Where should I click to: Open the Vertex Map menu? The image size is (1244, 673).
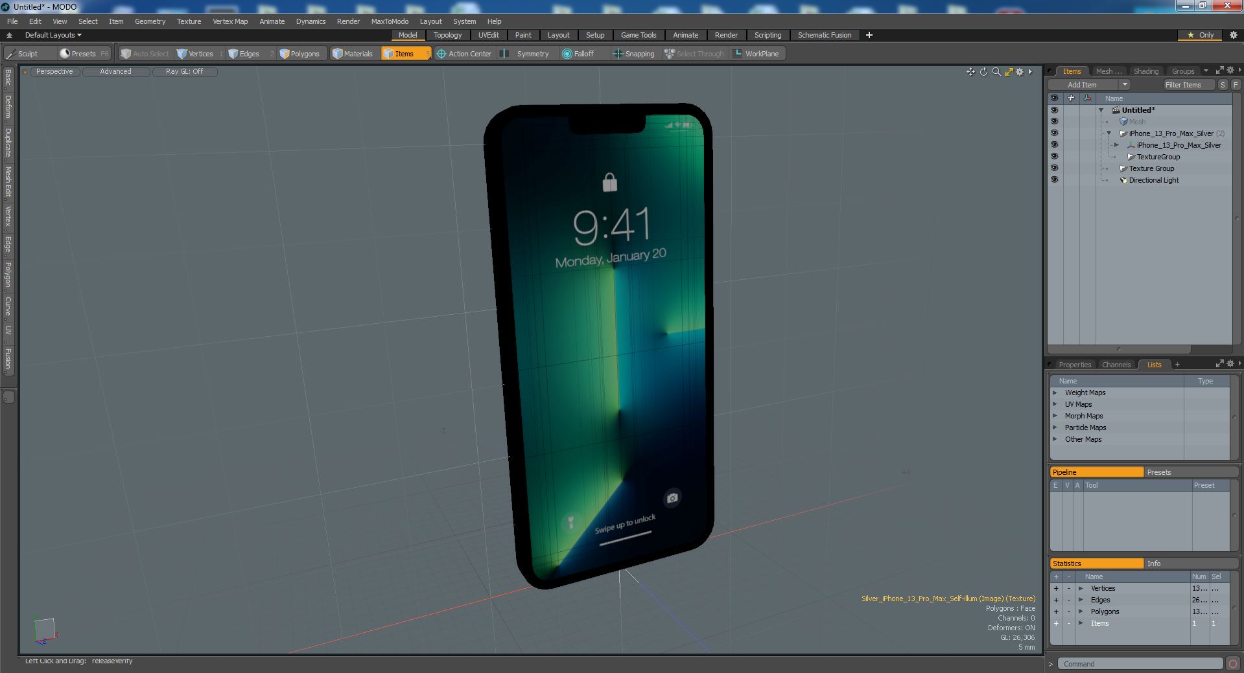coord(230,21)
